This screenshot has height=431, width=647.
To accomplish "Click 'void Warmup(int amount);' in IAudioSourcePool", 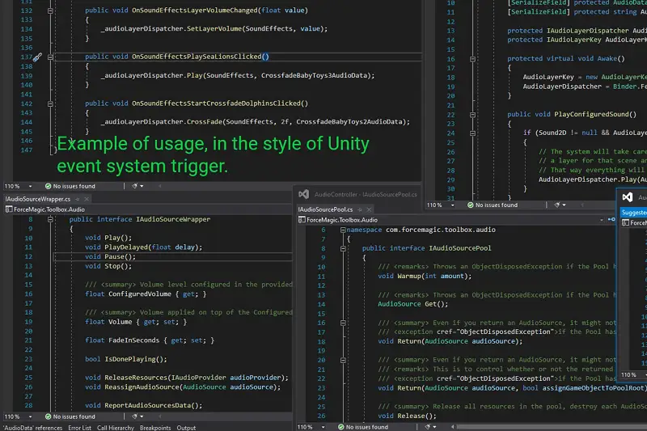I will [x=425, y=276].
